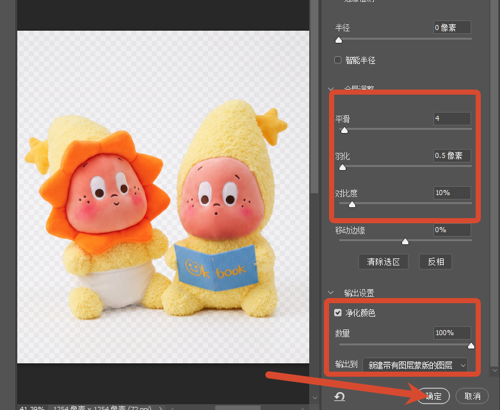The height and width of the screenshot is (410, 500).
Task: Open the 输出到 dropdown
Action: (415, 365)
